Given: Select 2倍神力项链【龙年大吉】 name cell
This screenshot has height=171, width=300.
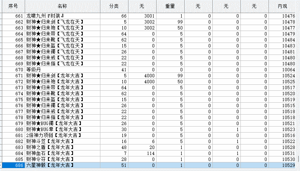Looking at the screenshot, I should coord(63,136).
